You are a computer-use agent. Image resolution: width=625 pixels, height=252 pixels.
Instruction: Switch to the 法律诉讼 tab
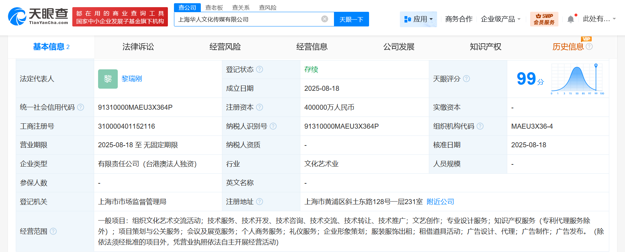pyautogui.click(x=138, y=47)
